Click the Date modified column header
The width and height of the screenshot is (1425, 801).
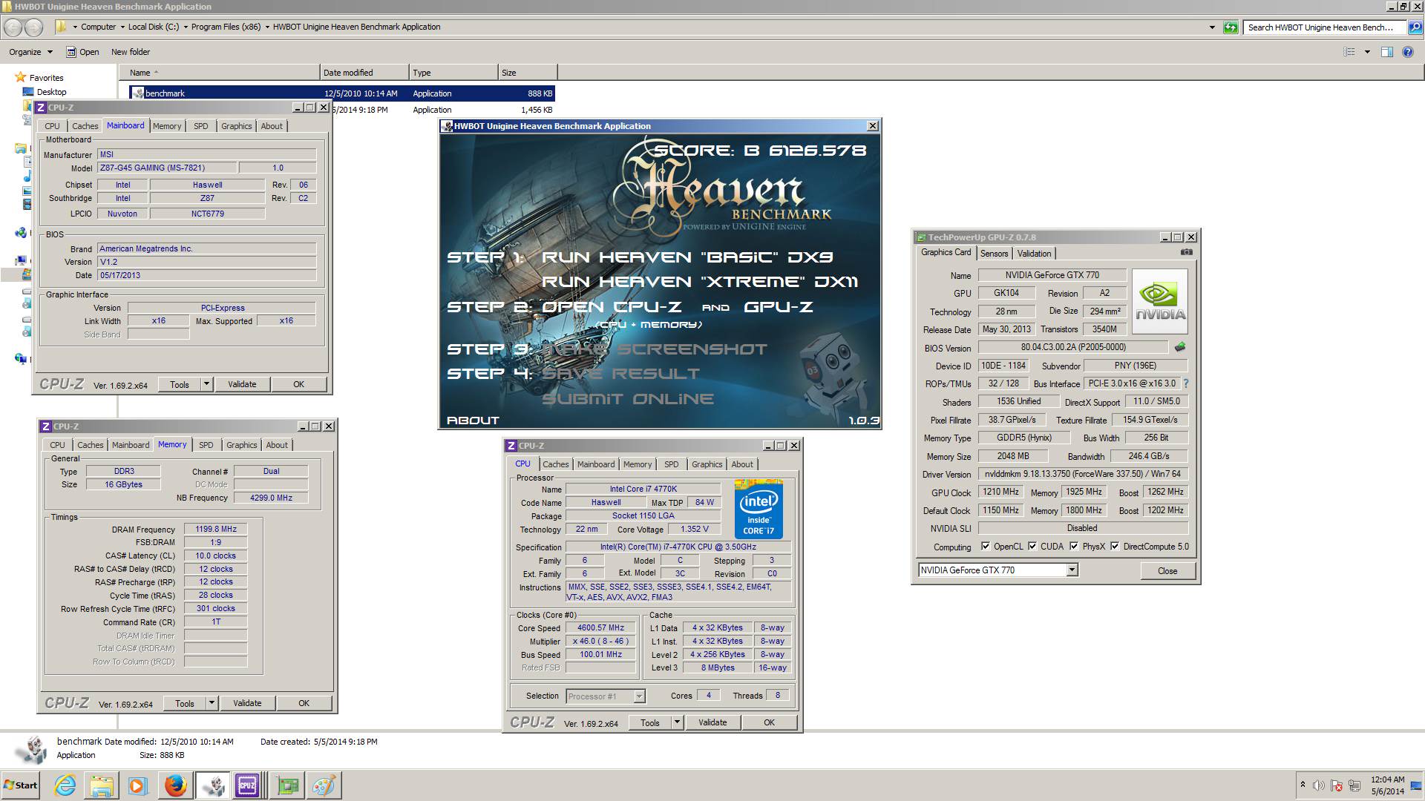point(364,73)
